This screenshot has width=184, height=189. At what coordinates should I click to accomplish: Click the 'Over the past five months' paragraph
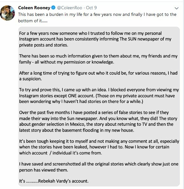coord(98,121)
